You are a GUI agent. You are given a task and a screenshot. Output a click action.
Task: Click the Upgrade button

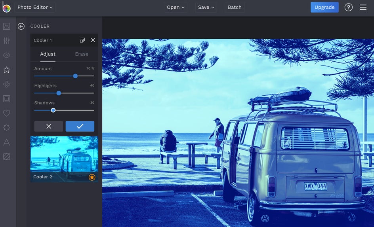pyautogui.click(x=324, y=8)
